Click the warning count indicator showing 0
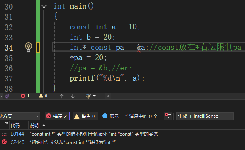The image size is (245, 150). 43,96
